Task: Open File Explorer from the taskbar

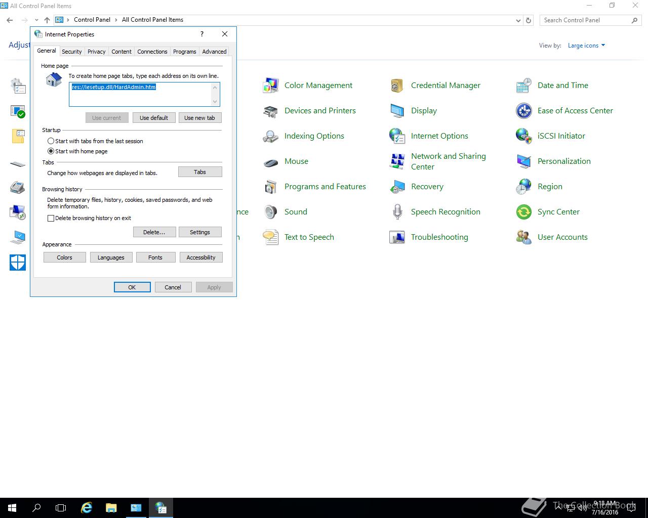Action: click(111, 508)
